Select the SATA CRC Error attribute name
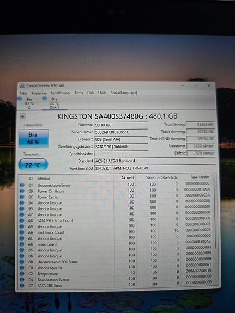This screenshot has width=235, height=313. pos(50,286)
